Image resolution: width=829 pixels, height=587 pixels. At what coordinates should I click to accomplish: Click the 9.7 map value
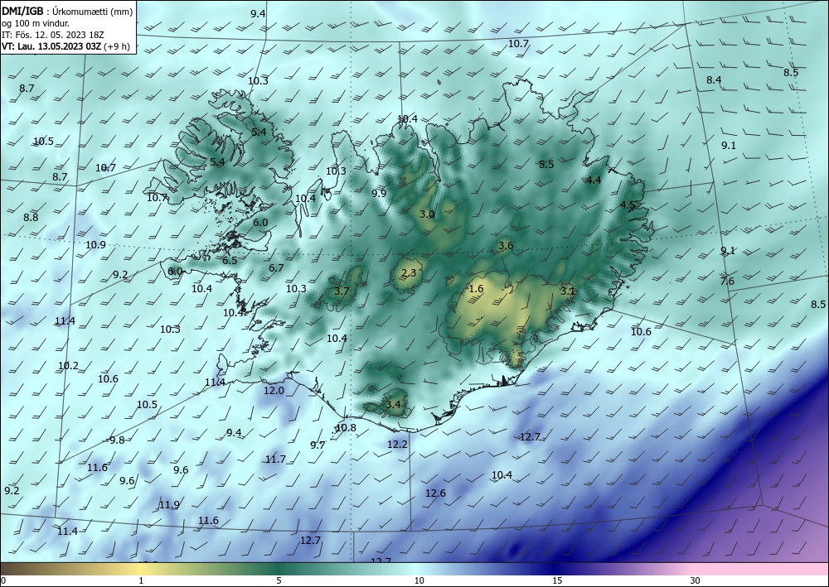318,445
